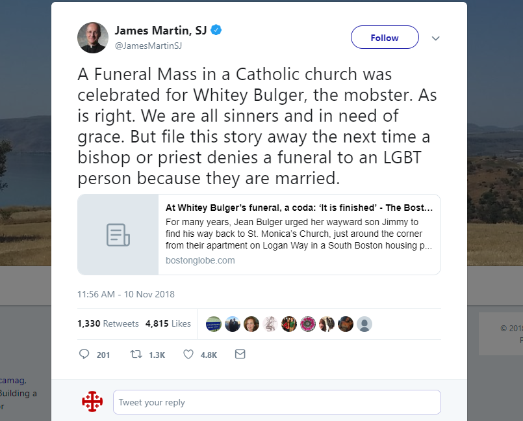
Task: View the 4,815 Likes list
Action: (168, 323)
